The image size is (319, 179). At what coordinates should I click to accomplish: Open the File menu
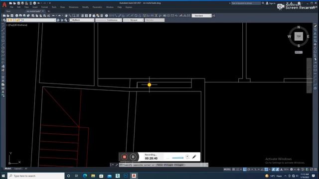click(x=11, y=7)
